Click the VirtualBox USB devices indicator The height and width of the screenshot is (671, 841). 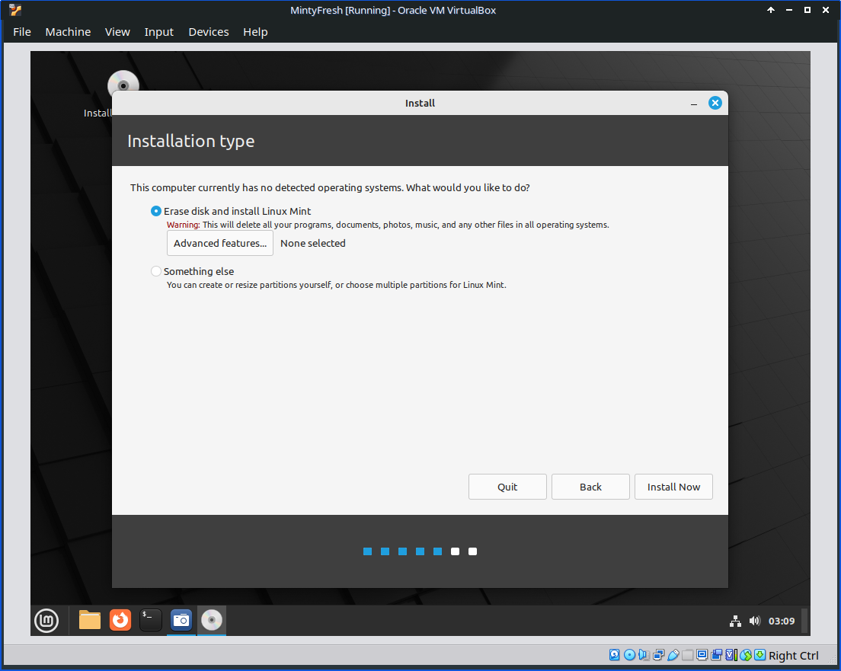(x=673, y=655)
